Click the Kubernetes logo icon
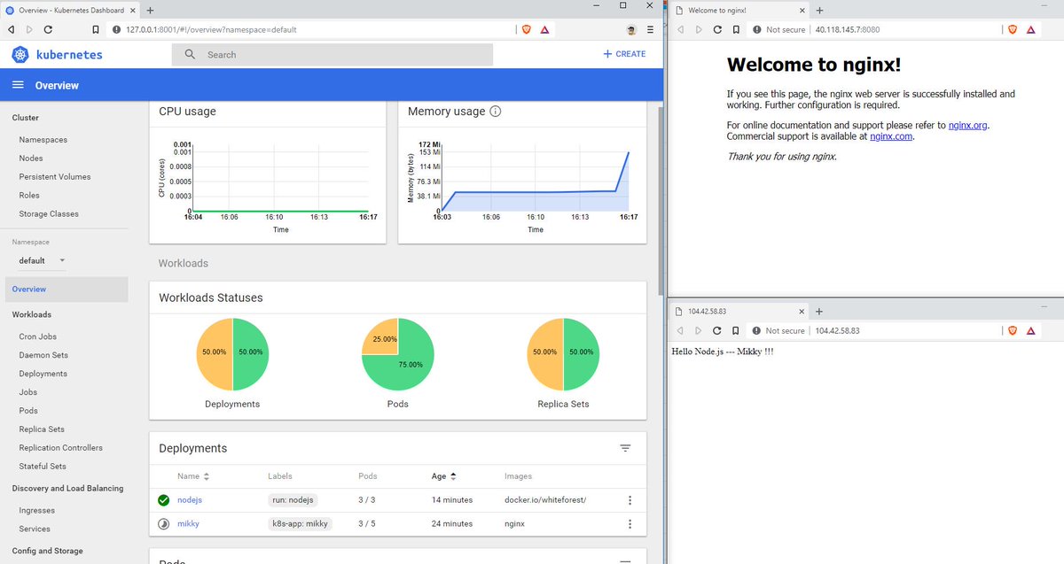Image resolution: width=1064 pixels, height=564 pixels. pos(21,54)
